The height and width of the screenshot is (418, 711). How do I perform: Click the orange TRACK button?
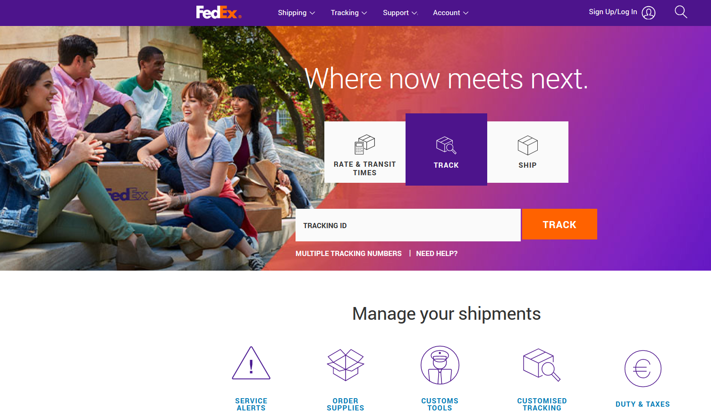click(559, 224)
